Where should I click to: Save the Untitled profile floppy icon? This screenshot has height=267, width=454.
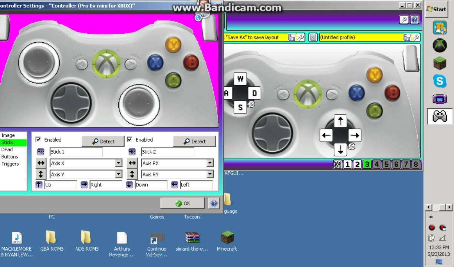click(x=407, y=37)
